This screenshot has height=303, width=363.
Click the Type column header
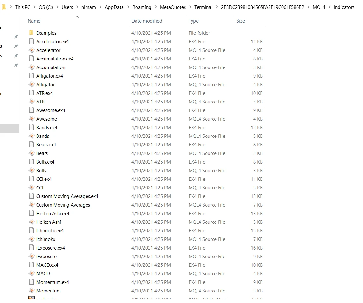pos(193,21)
